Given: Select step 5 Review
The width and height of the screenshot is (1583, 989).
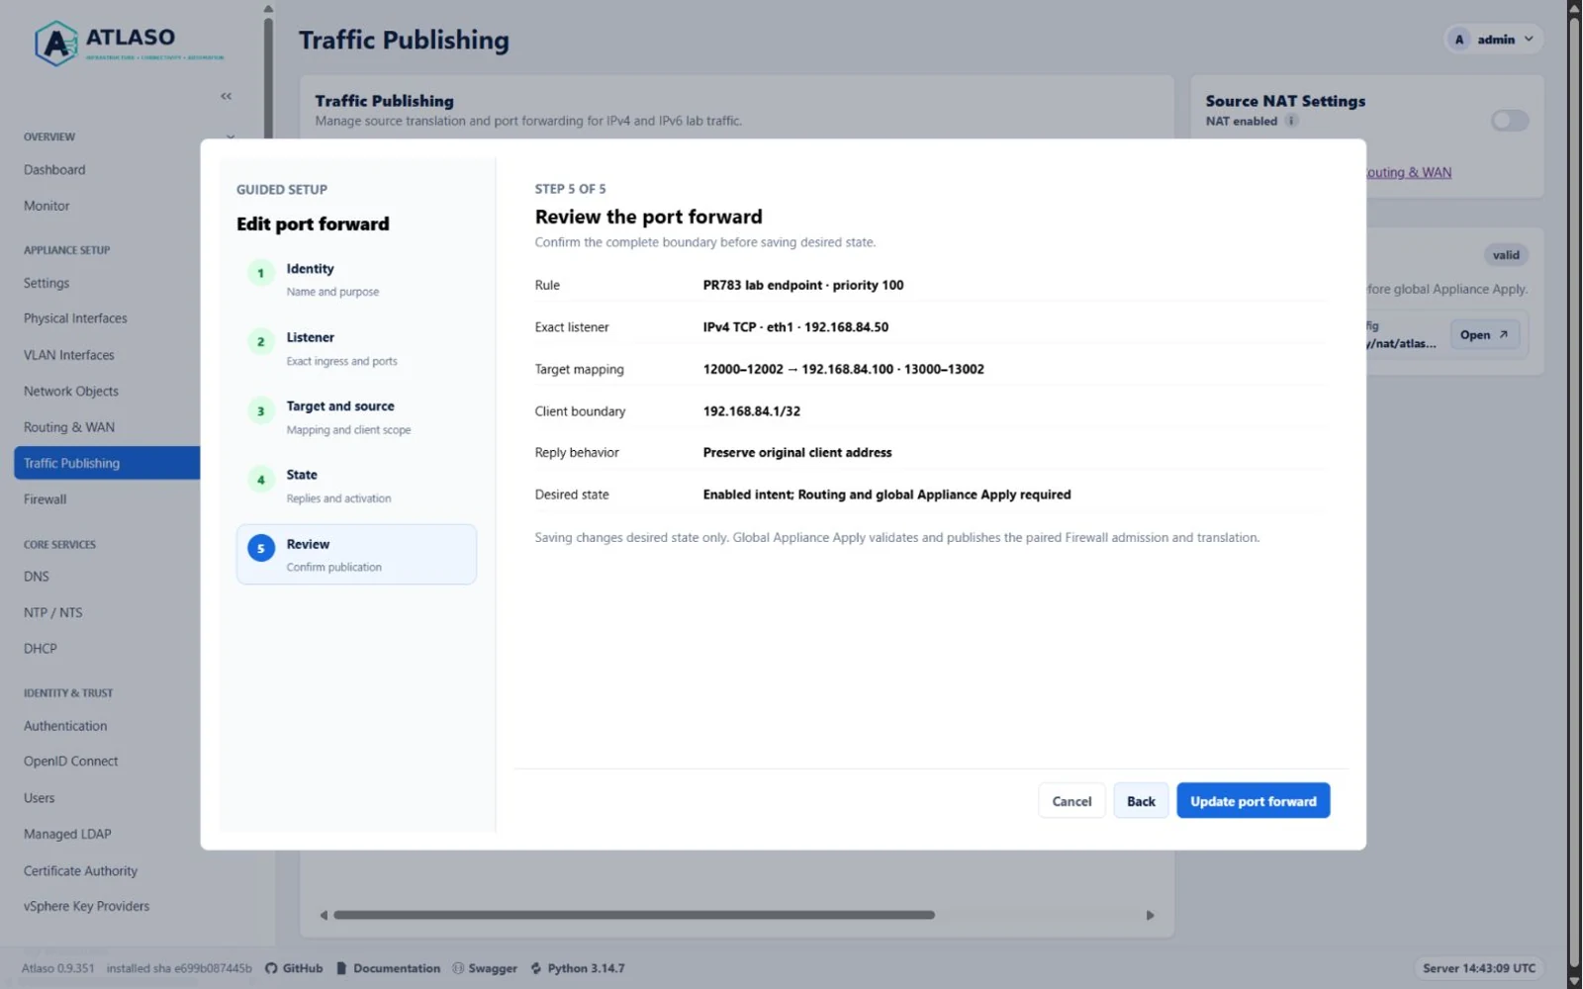Looking at the screenshot, I should tap(356, 555).
